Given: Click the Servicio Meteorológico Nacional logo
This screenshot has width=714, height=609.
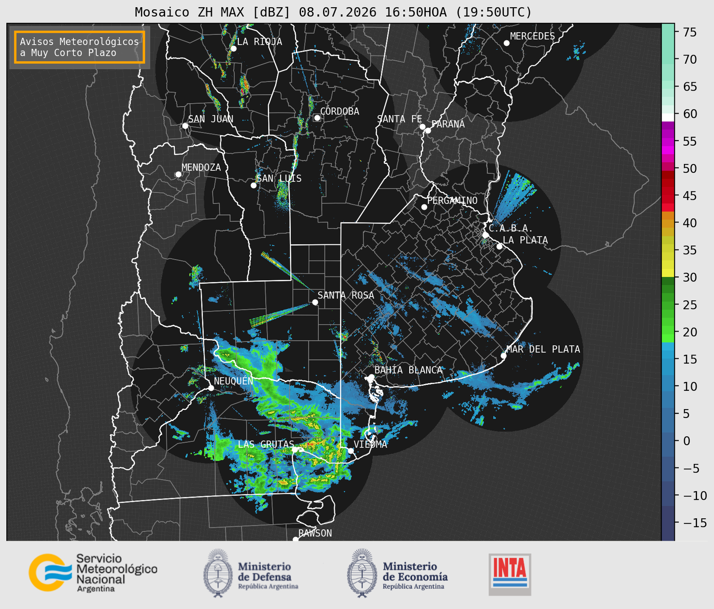Looking at the screenshot, I should [x=93, y=573].
